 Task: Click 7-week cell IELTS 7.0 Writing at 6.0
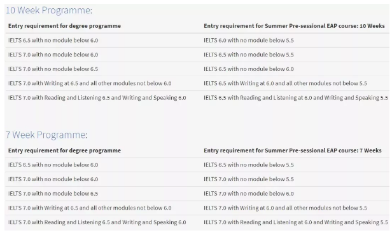click(x=285, y=208)
